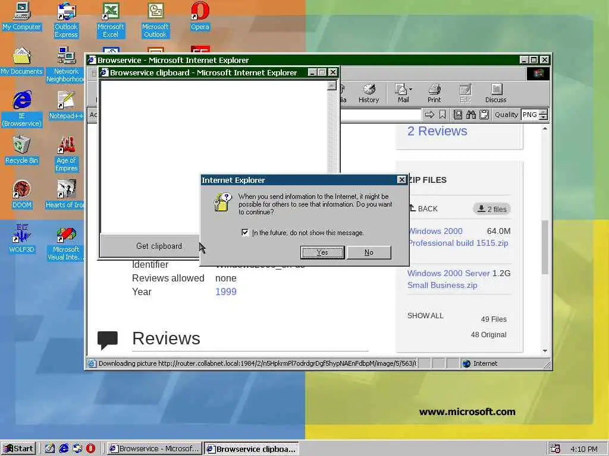Close the Internet Explorer security dialog
Screen dimensions: 609x456
coord(401,179)
